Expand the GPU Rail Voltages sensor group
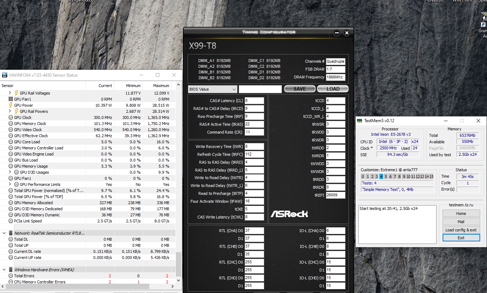This screenshot has width=487, height=293. pos(10,93)
